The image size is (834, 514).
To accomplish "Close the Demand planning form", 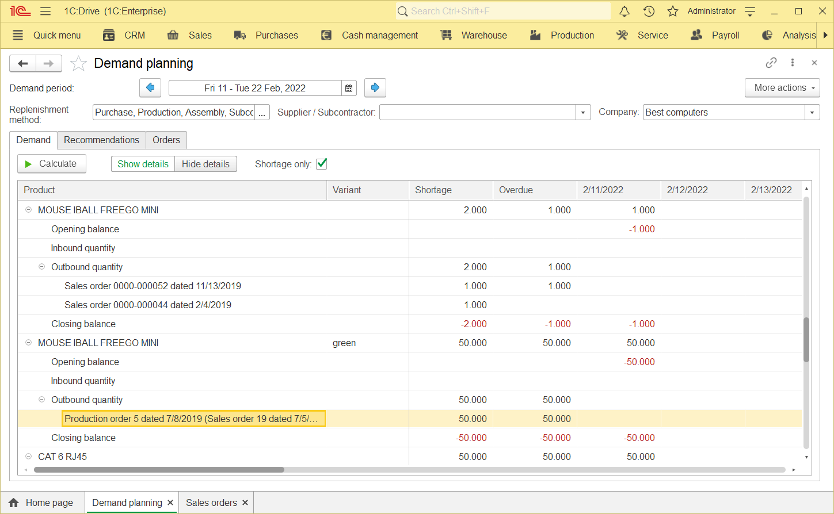I will [x=814, y=63].
